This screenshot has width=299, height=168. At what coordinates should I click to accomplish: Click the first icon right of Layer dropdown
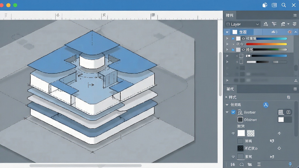pyautogui.click(x=266, y=24)
